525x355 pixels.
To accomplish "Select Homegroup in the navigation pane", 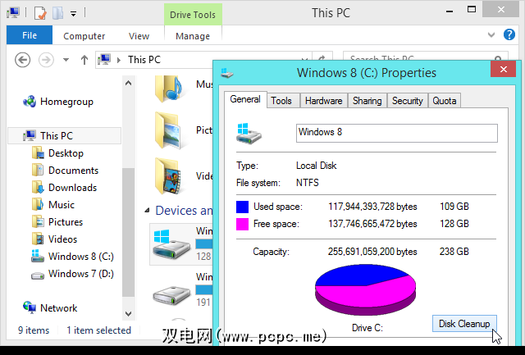I will 66,102.
